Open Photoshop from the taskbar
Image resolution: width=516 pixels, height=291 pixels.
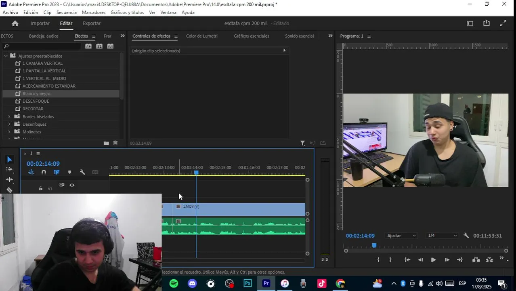tap(248, 283)
